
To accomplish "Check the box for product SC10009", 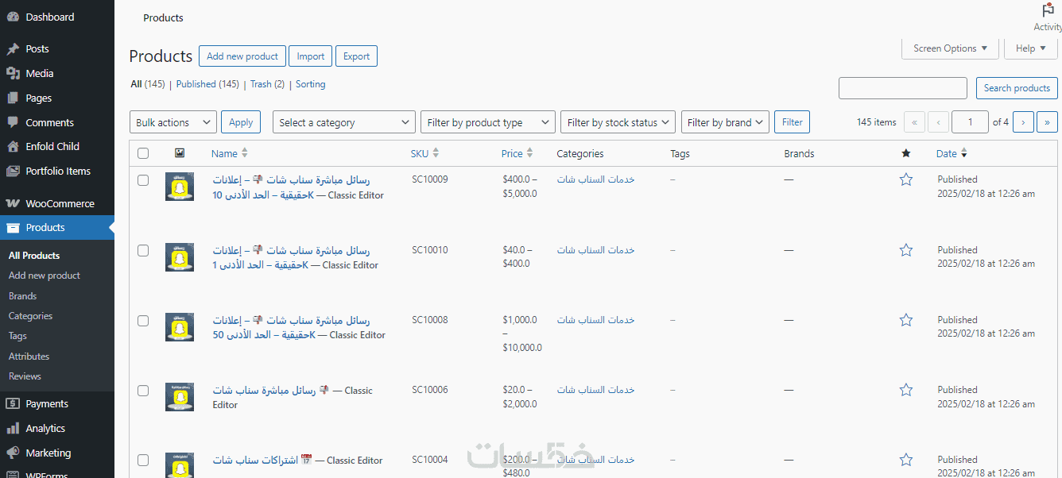I will [143, 180].
